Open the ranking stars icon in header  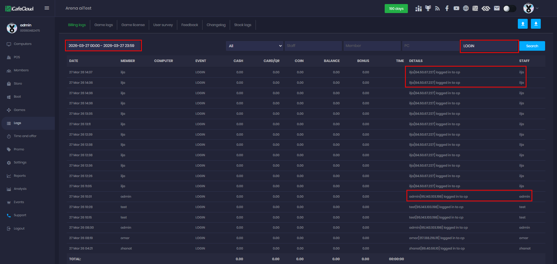[418, 8]
